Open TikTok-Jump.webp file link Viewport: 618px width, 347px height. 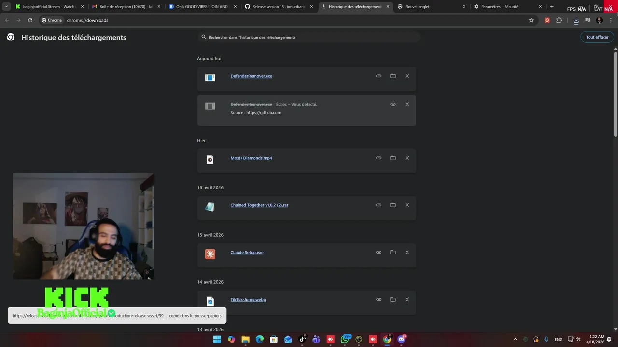[248, 300]
